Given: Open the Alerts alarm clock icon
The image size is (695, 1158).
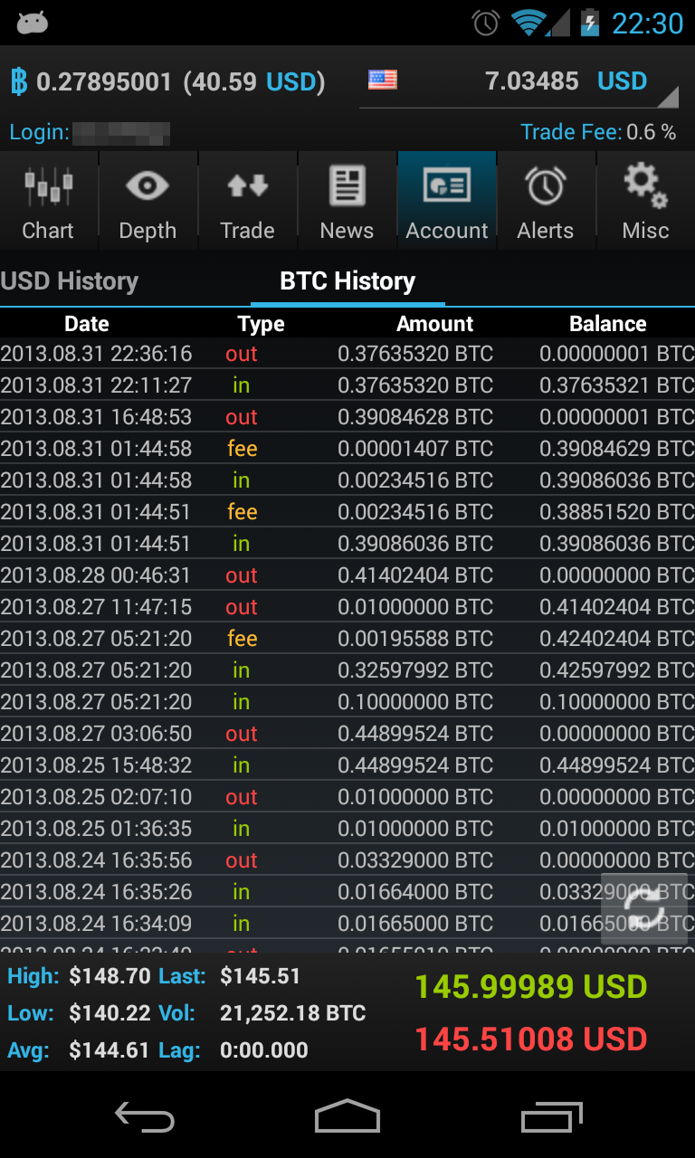Looking at the screenshot, I should click(x=546, y=186).
